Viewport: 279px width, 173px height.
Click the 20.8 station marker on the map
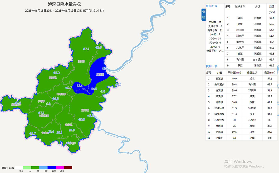click(x=59, y=132)
